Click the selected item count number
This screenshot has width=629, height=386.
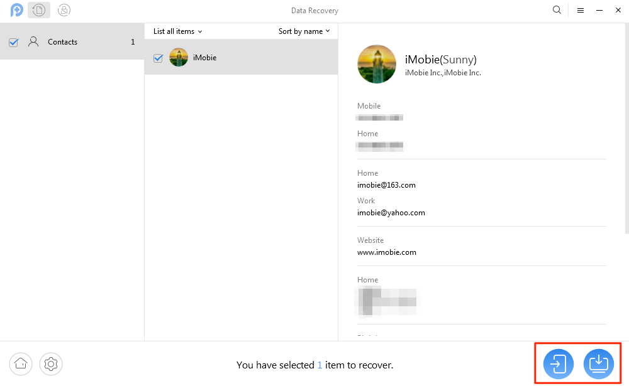pos(320,365)
